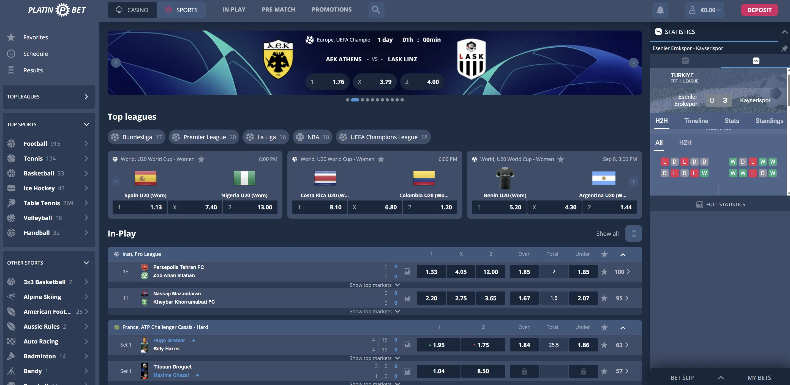
Task: Open the notifications bell
Action: (x=660, y=10)
